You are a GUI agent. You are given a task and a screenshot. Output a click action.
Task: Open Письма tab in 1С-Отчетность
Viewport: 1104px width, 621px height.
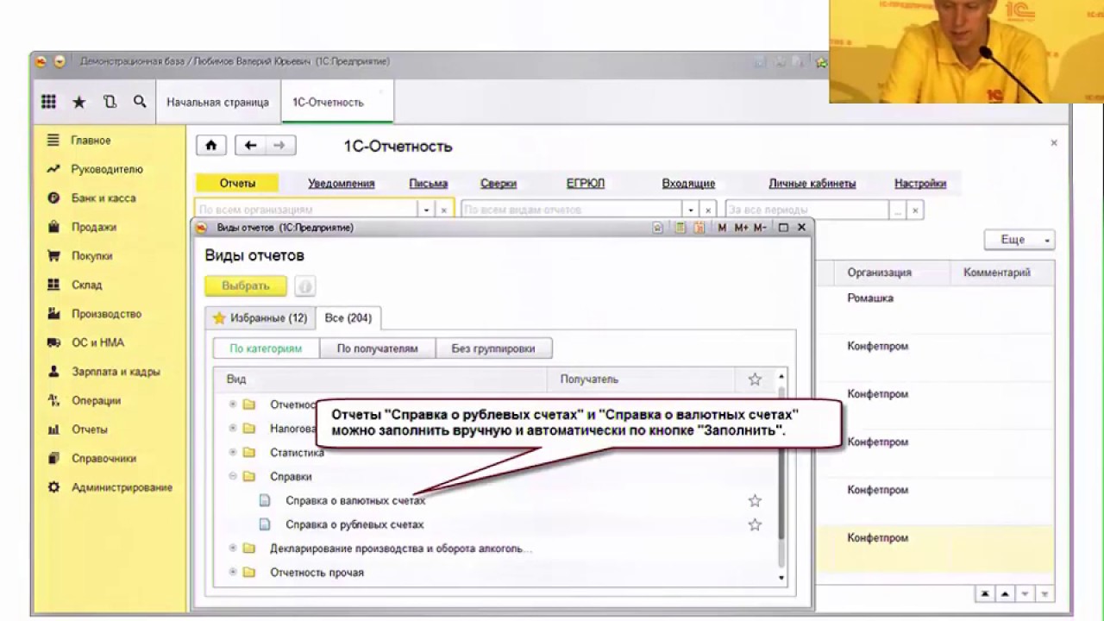click(428, 183)
